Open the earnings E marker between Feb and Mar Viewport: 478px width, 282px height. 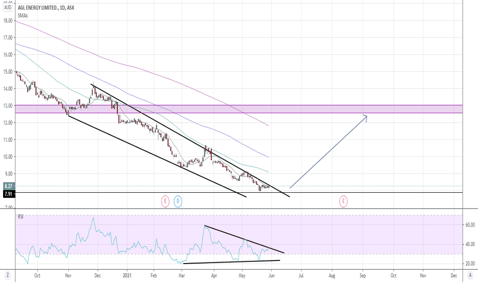[165, 201]
